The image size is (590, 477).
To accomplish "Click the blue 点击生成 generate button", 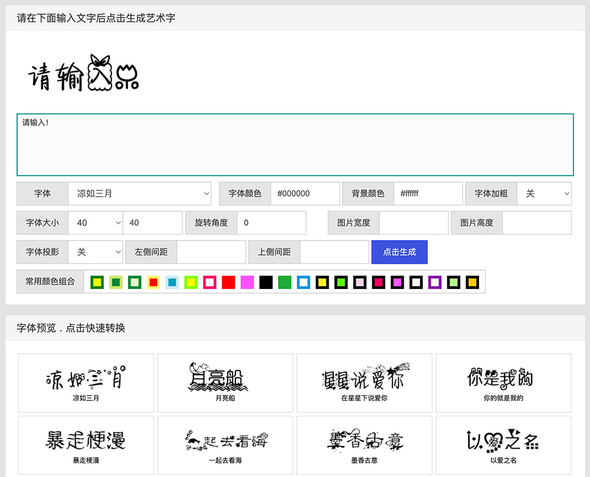I will (399, 252).
